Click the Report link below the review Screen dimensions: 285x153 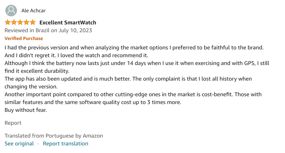(13, 123)
